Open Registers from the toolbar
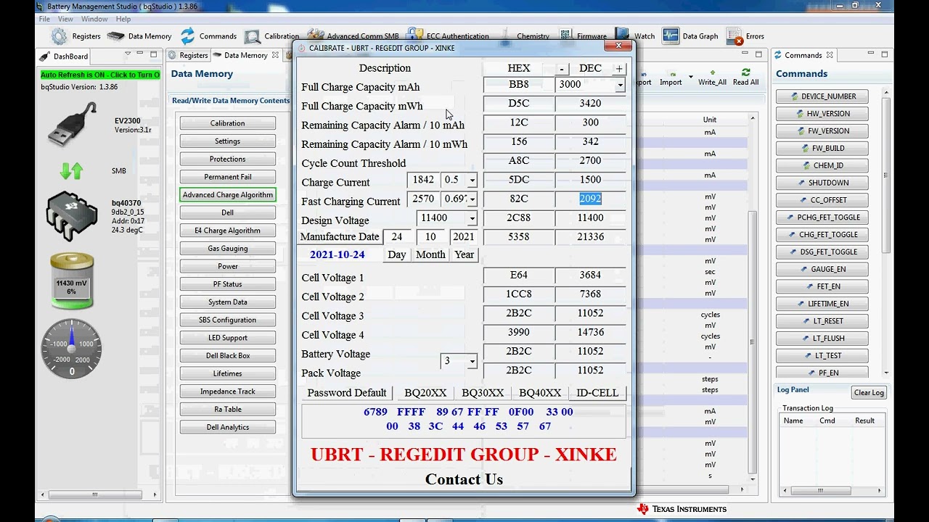929x522 pixels. pos(75,36)
